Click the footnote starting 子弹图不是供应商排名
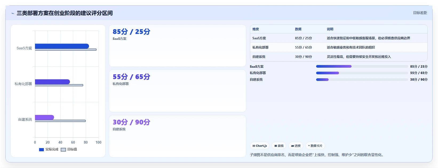The image size is (438, 168). pos(317,155)
